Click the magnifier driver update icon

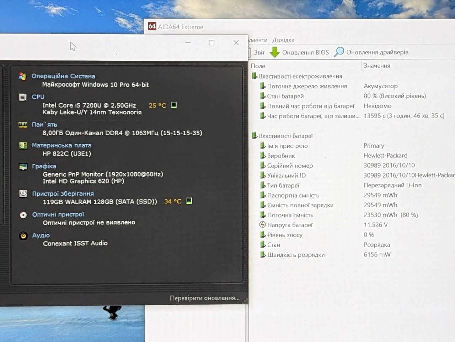[339, 52]
